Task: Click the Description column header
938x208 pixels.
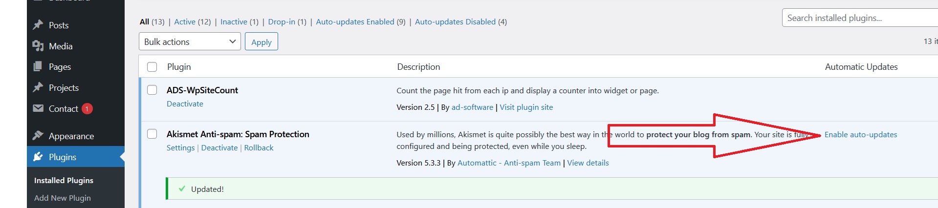Action: 418,67
